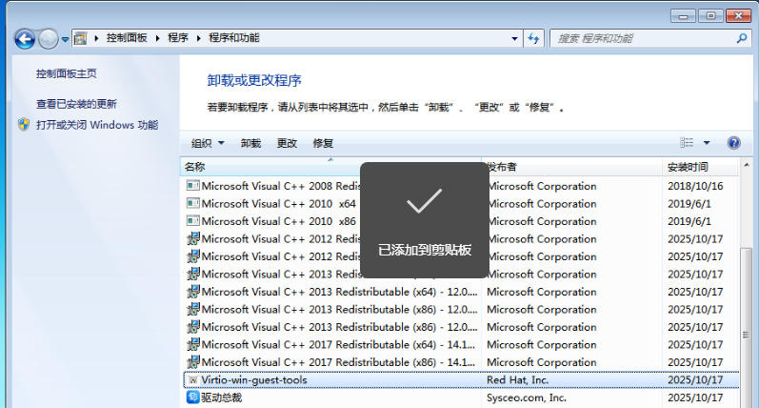
Task: Maximize the Programs and Features window
Action: pyautogui.click(x=710, y=16)
